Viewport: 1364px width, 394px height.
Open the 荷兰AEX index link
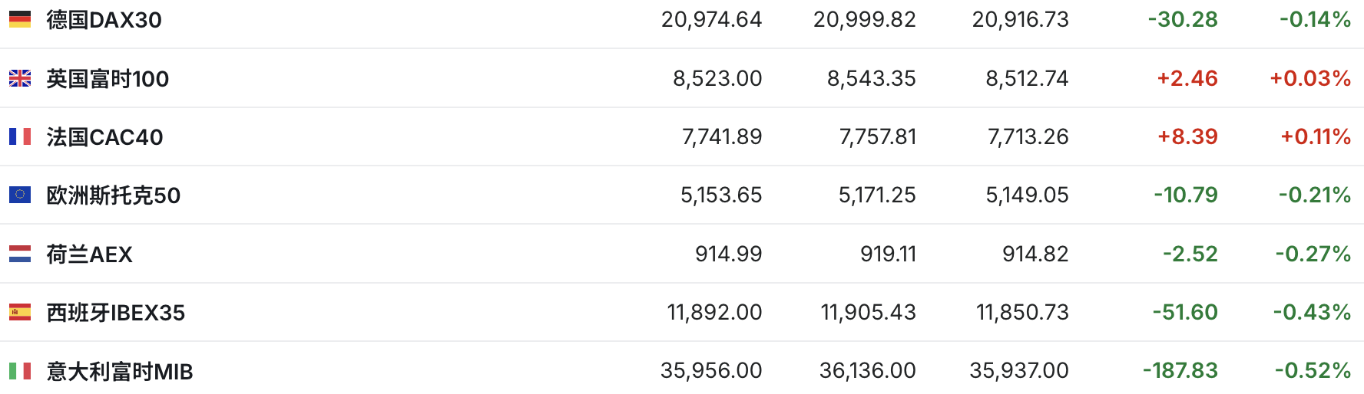click(x=89, y=254)
